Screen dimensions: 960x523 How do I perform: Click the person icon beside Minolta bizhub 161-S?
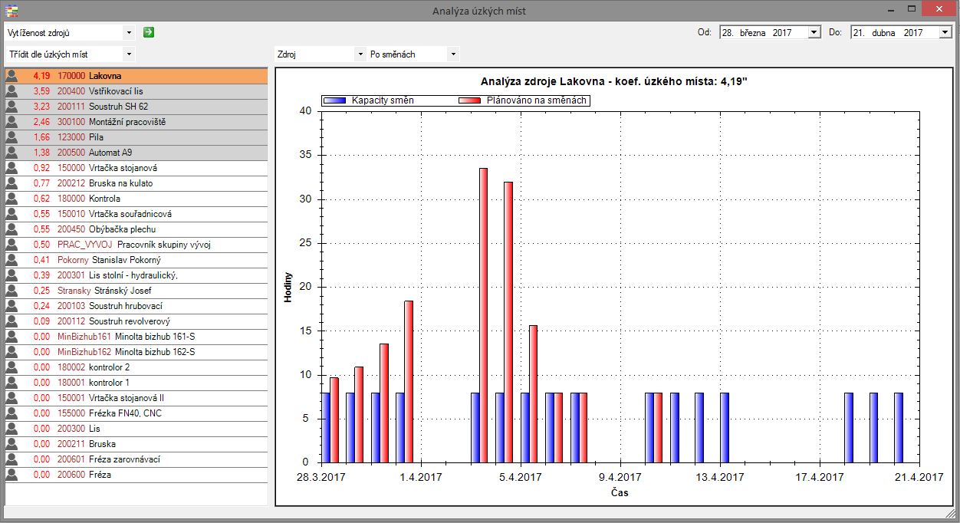click(x=12, y=337)
